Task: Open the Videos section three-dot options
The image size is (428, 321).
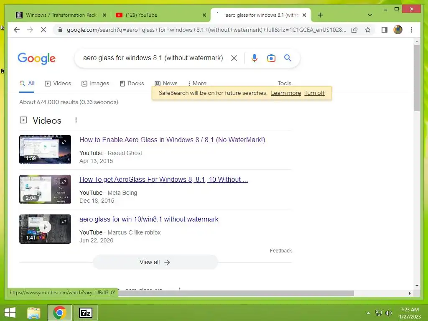Action: [x=76, y=120]
